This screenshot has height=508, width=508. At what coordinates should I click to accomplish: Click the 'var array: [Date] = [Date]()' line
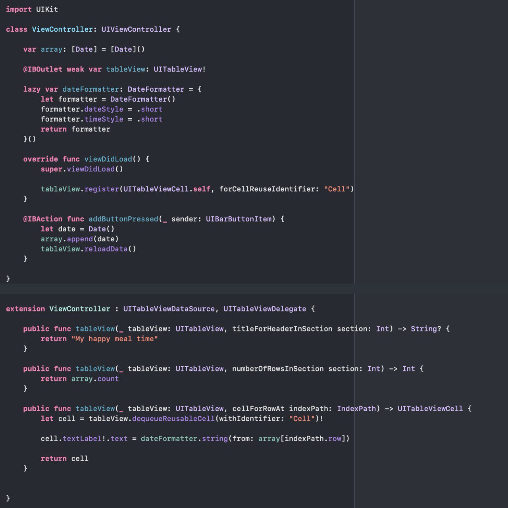84,49
